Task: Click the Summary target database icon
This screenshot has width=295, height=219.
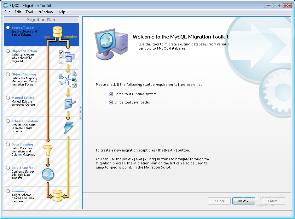Action: pyautogui.click(x=57, y=196)
